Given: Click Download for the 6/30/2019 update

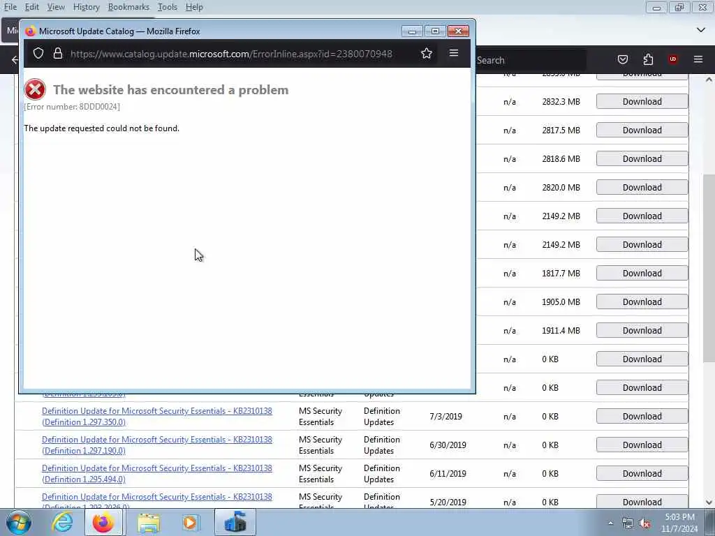Looking at the screenshot, I should (x=642, y=445).
